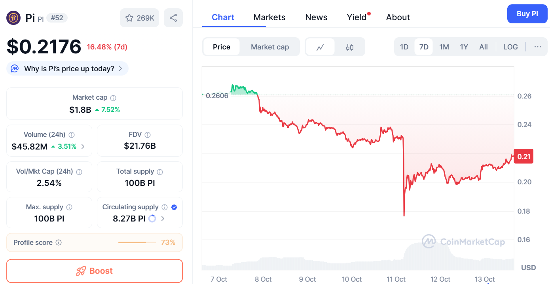This screenshot has width=550, height=284.
Task: Click the Total supply info icon
Action: [x=160, y=172]
